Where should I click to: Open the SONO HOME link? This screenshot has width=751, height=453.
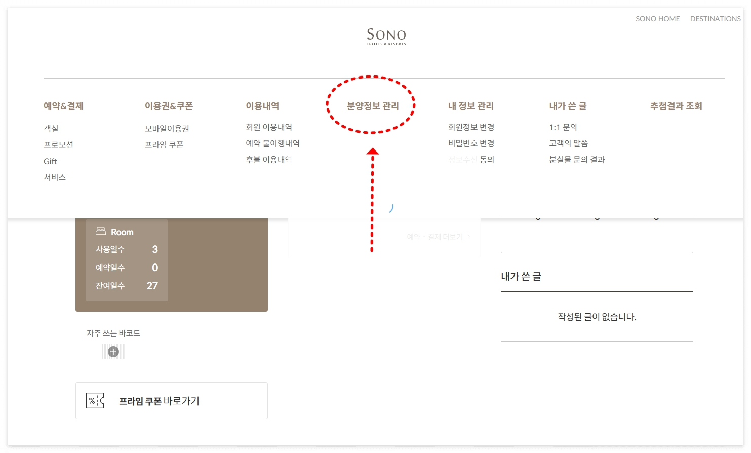click(x=658, y=19)
